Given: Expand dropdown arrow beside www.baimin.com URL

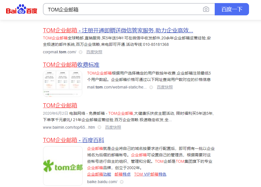Looking at the screenshot, I should (100, 128).
